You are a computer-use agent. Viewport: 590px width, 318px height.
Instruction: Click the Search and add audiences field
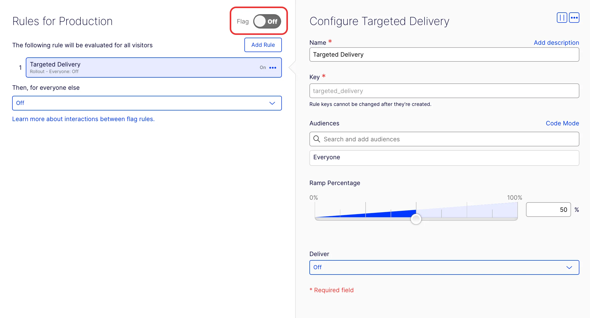[444, 139]
